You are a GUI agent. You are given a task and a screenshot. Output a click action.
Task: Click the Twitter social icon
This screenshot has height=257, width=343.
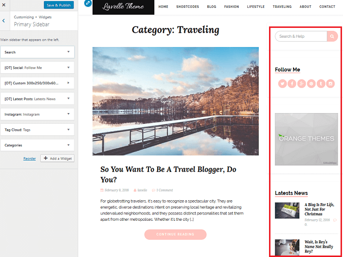pyautogui.click(x=282, y=84)
